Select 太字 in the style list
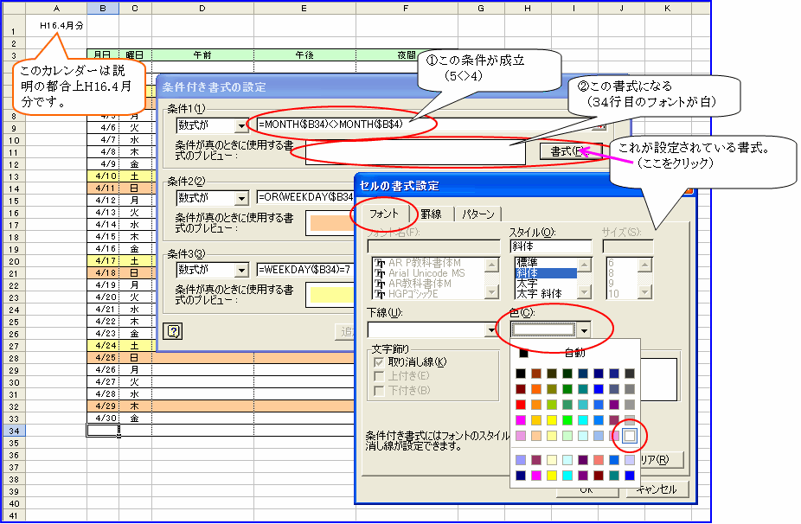Viewport: 801px width, 524px height. (529, 283)
